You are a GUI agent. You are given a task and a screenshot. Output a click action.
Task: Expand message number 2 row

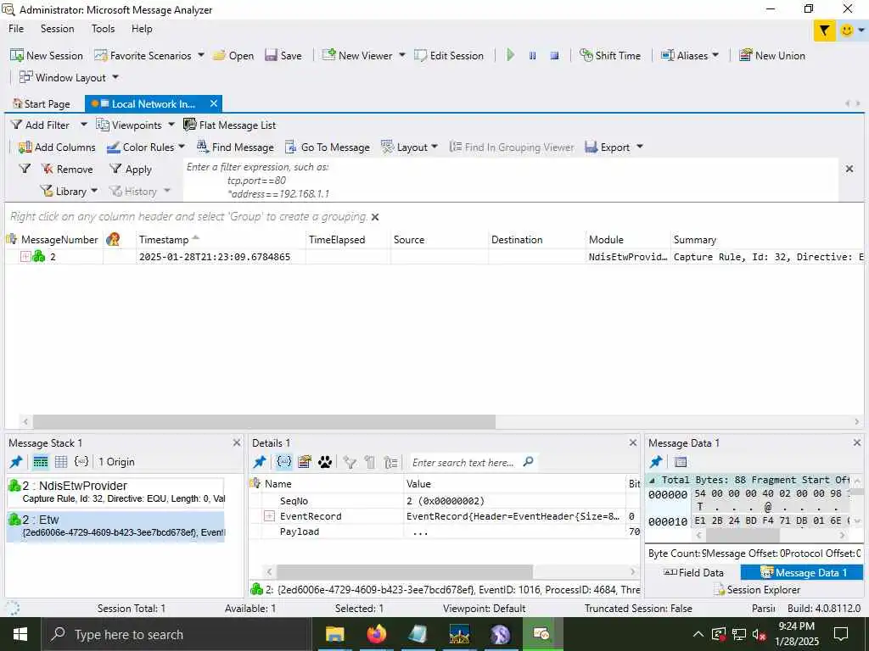click(25, 256)
